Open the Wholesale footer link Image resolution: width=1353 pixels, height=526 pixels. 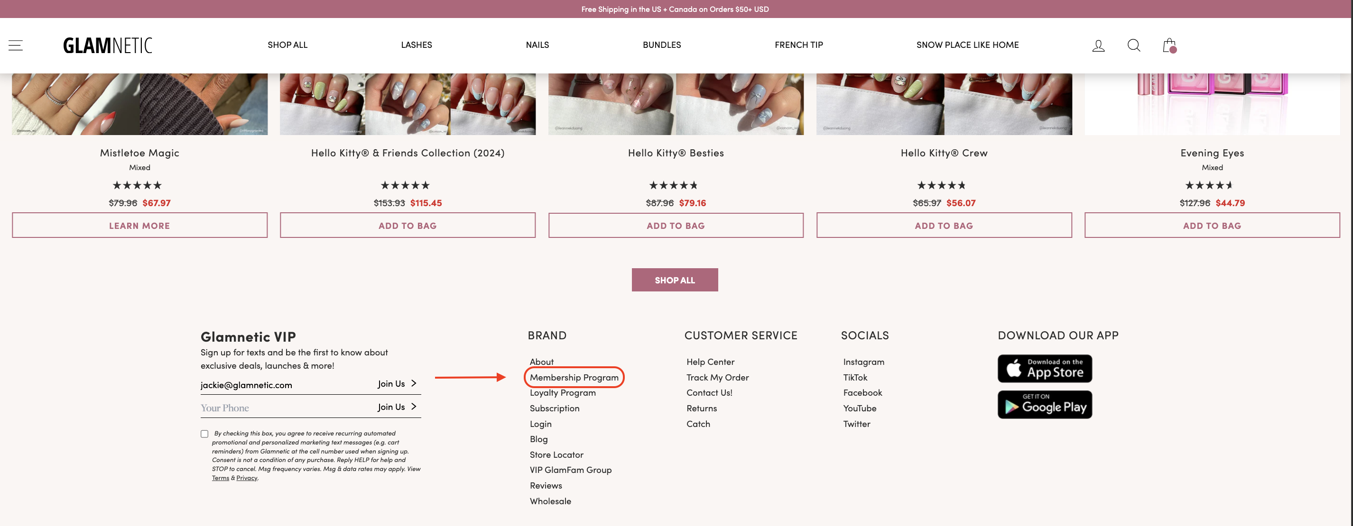[550, 501]
